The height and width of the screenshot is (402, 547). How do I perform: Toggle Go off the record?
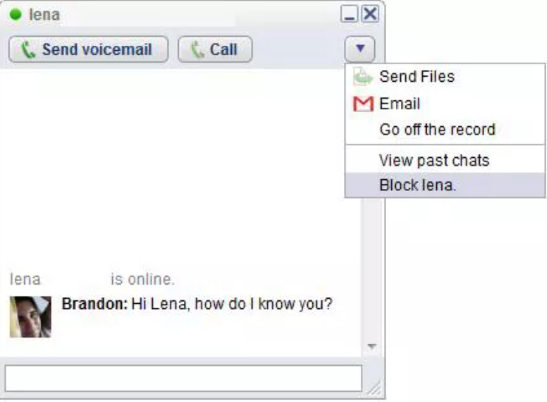click(x=437, y=129)
